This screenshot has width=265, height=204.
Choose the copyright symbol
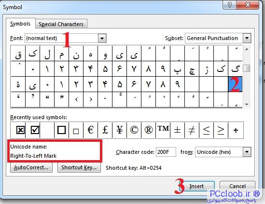[x=134, y=130]
